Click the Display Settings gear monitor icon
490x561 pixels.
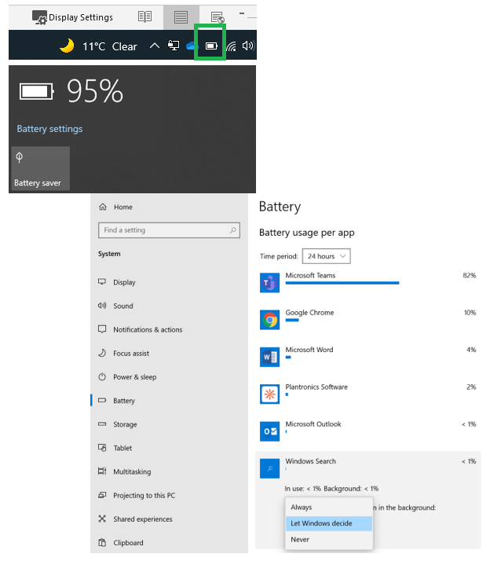pyautogui.click(x=39, y=17)
